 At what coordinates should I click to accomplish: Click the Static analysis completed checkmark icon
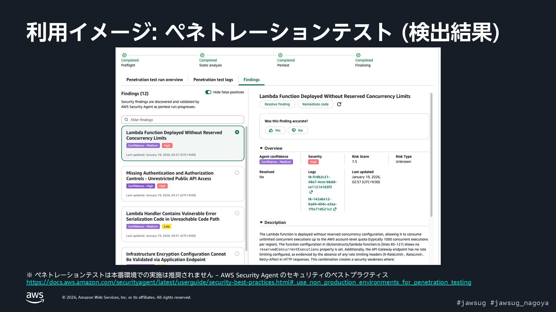pos(202,55)
